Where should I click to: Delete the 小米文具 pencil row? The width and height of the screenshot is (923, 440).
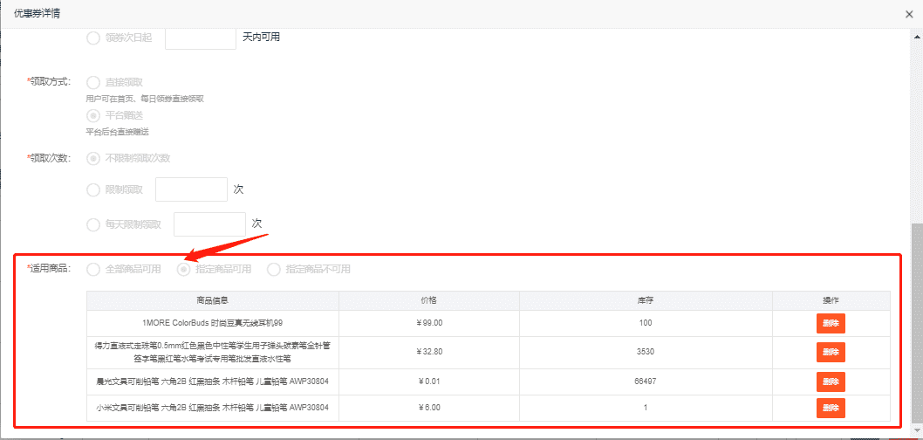click(x=831, y=408)
